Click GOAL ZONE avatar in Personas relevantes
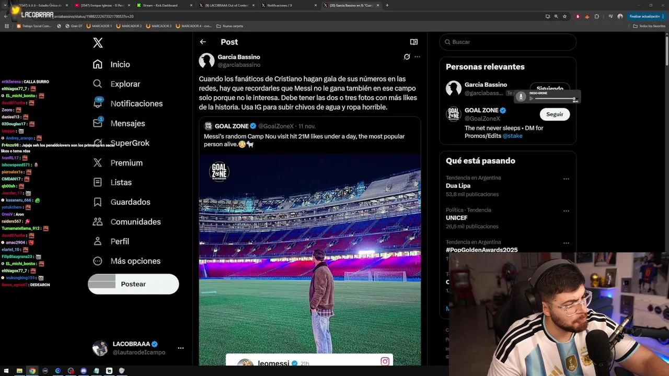Viewport: 669px width, 376px height. tap(454, 114)
